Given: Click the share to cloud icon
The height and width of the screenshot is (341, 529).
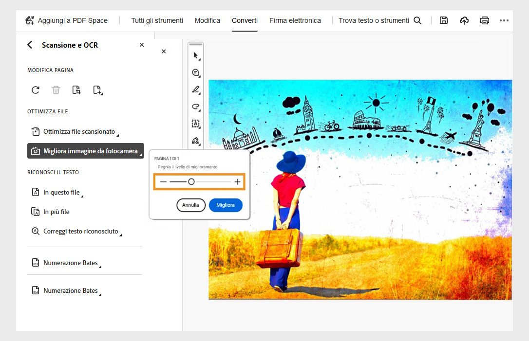Looking at the screenshot, I should [x=464, y=20].
